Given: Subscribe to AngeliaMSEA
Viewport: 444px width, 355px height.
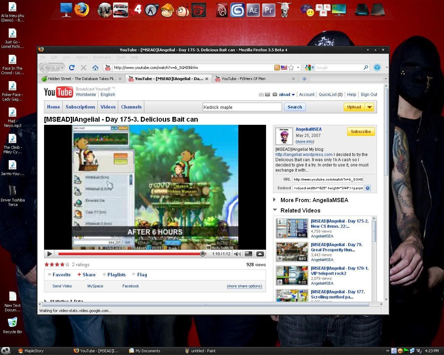Looking at the screenshot, I should pyautogui.click(x=361, y=131).
